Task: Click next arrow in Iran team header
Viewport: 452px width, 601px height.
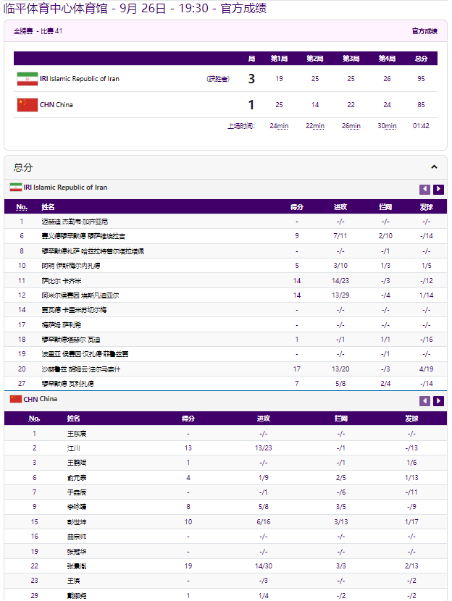Action: tap(438, 189)
